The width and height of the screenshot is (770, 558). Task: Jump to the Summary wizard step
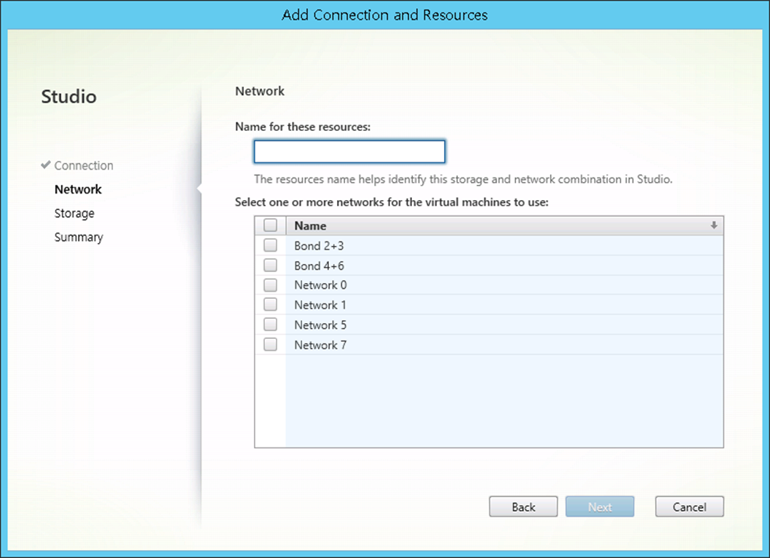point(79,237)
